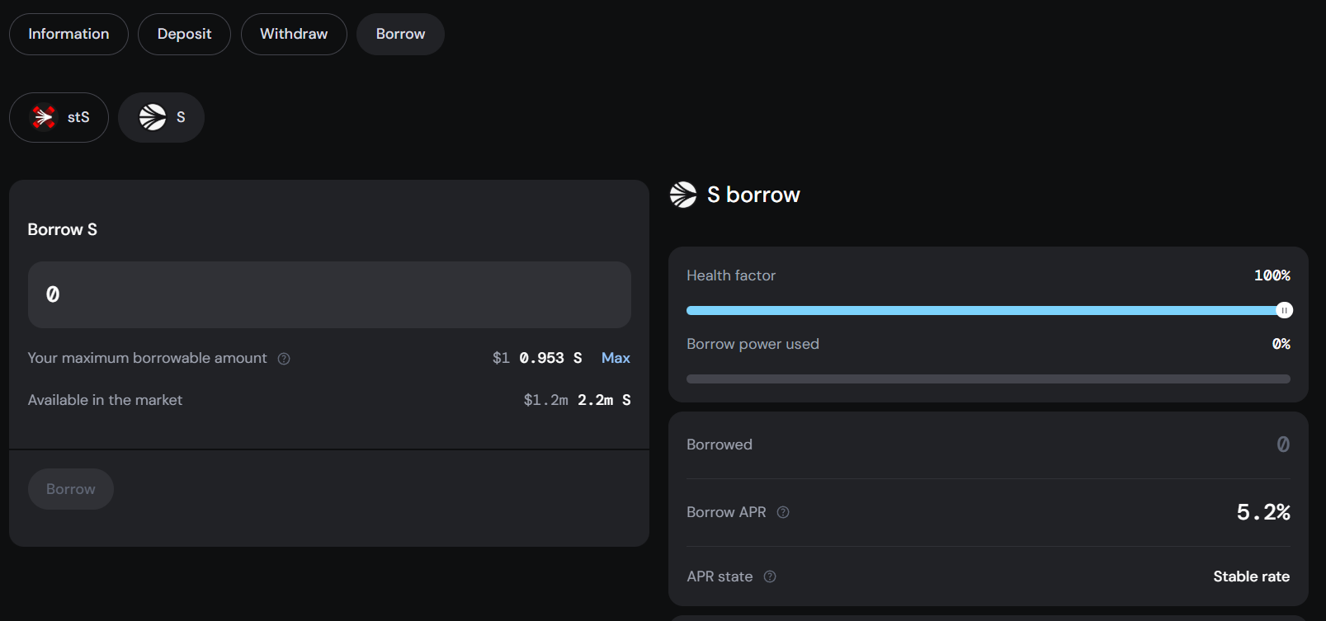The height and width of the screenshot is (621, 1326).
Task: Select the Borrow tab
Action: click(x=400, y=34)
